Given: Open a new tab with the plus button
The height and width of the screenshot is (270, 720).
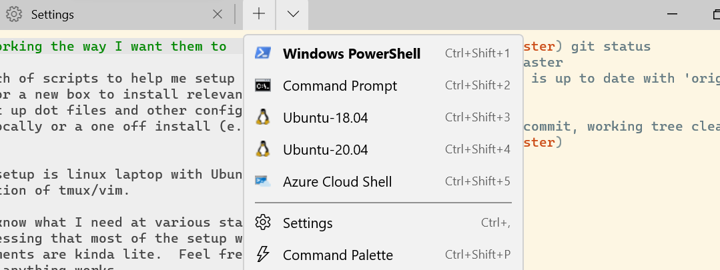Looking at the screenshot, I should 259,14.
